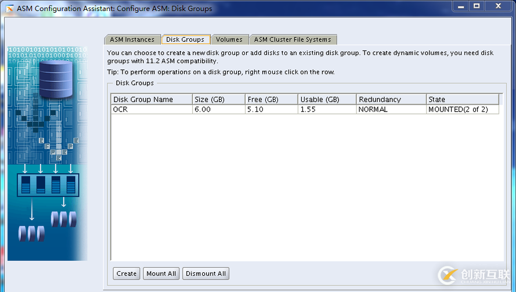Open the Volumes tab
516x292 pixels.
point(229,39)
